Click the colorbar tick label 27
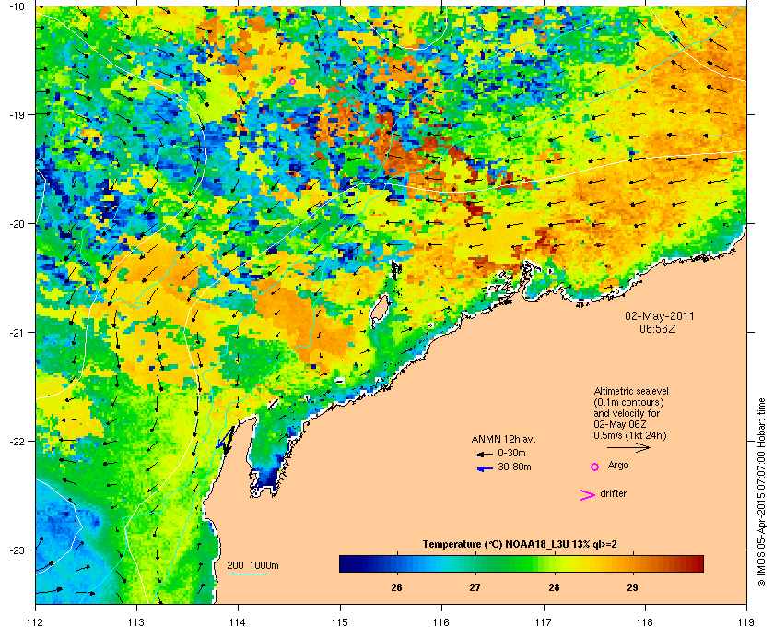Image resolution: width=774 pixels, height=627 pixels. pos(475,587)
